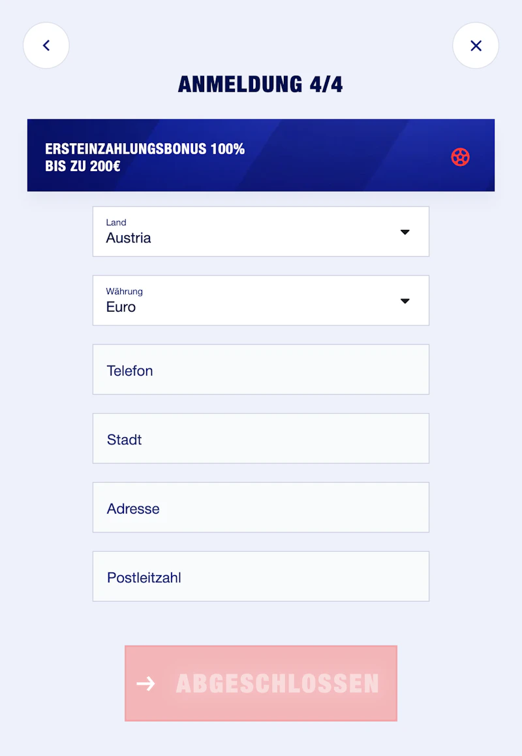Image resolution: width=522 pixels, height=756 pixels.
Task: Click the small Land label text
Action: tap(116, 222)
